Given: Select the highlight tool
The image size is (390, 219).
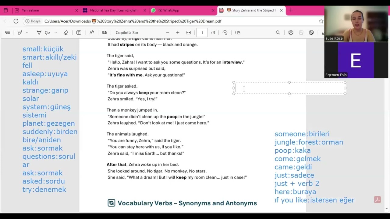Looking at the screenshot, I should click(x=19, y=33).
